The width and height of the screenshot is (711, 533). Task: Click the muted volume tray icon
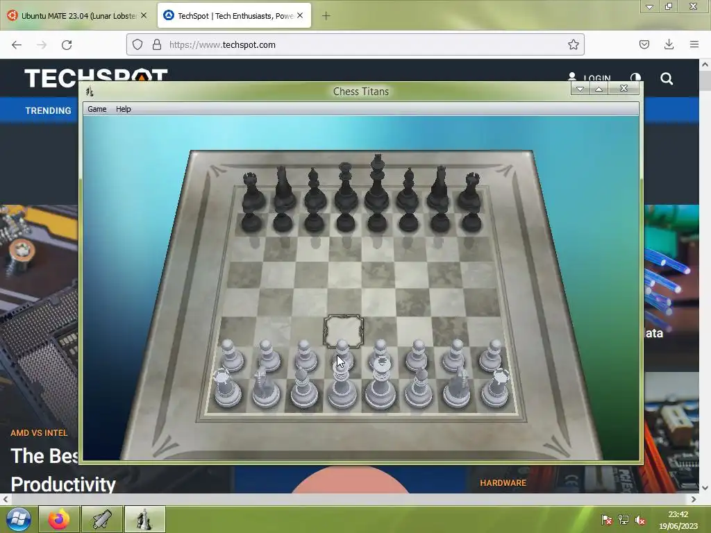tap(639, 520)
